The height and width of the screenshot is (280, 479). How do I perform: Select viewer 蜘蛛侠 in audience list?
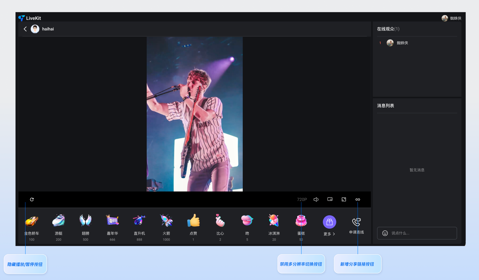click(x=402, y=43)
